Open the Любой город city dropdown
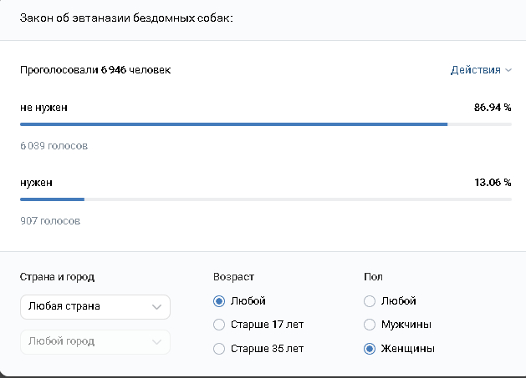This screenshot has width=526, height=378. point(94,341)
